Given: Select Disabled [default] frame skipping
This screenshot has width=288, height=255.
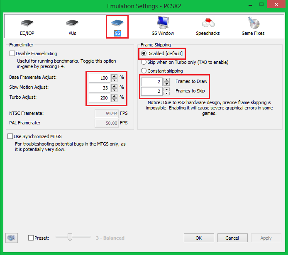Looking at the screenshot, I should point(144,53).
